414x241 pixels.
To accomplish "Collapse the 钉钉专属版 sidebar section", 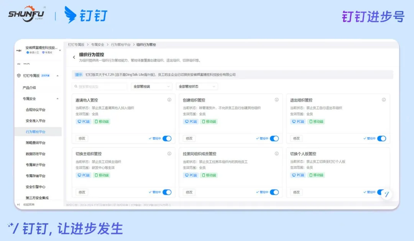I will coord(58,76).
